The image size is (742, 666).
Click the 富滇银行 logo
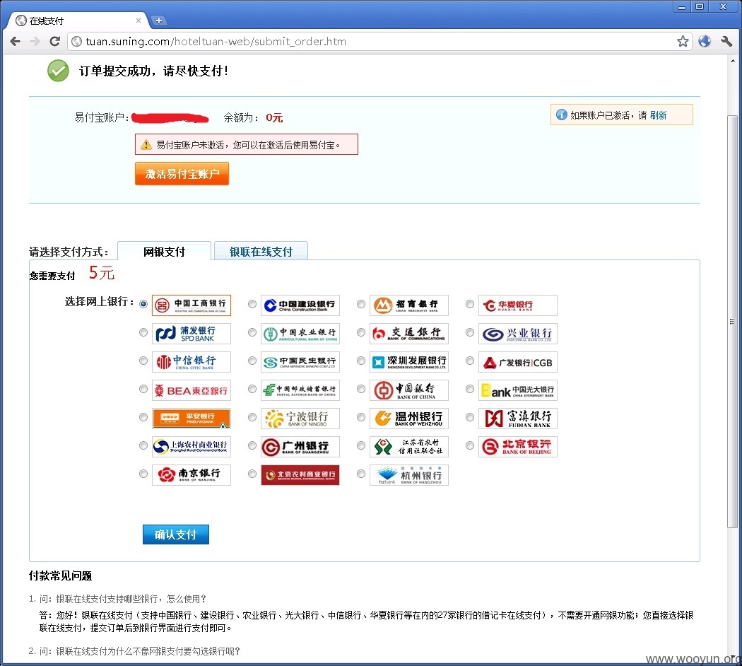pyautogui.click(x=518, y=419)
